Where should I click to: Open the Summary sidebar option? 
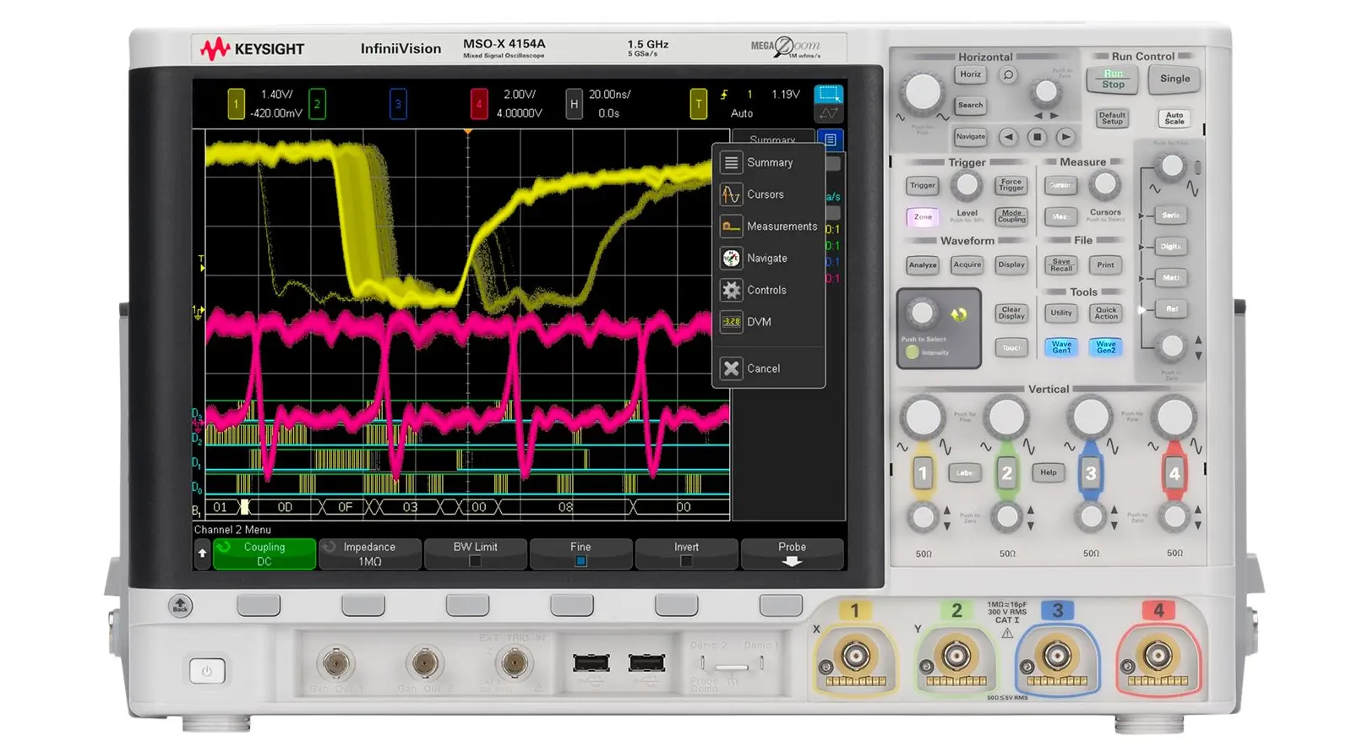click(x=768, y=162)
